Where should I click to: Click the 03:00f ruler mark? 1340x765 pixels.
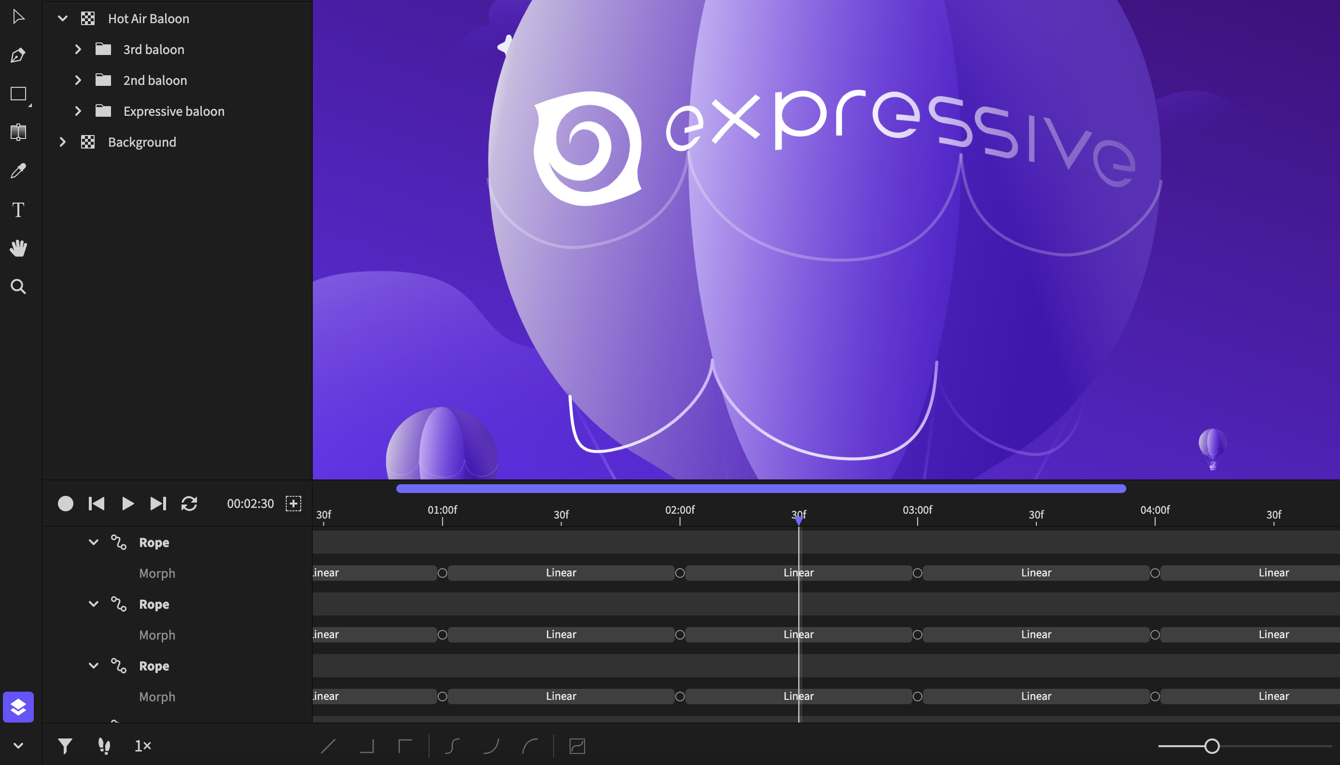[917, 510]
